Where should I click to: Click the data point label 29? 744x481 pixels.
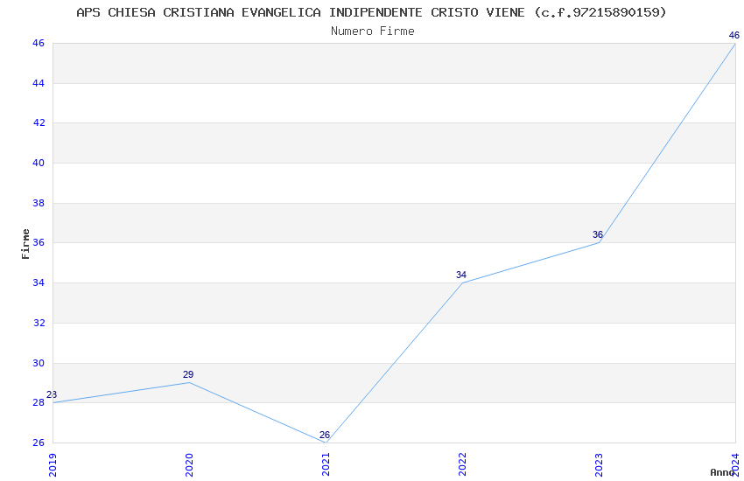click(x=188, y=374)
